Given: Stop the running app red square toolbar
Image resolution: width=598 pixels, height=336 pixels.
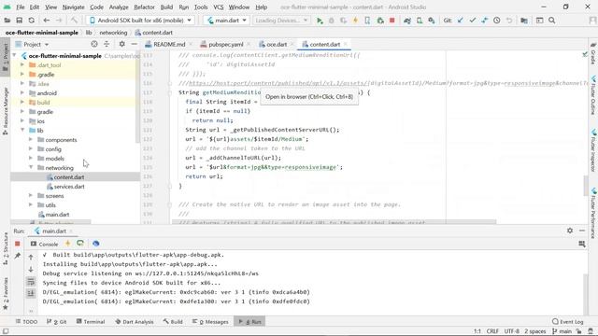Looking at the screenshot, I should pos(392,21).
